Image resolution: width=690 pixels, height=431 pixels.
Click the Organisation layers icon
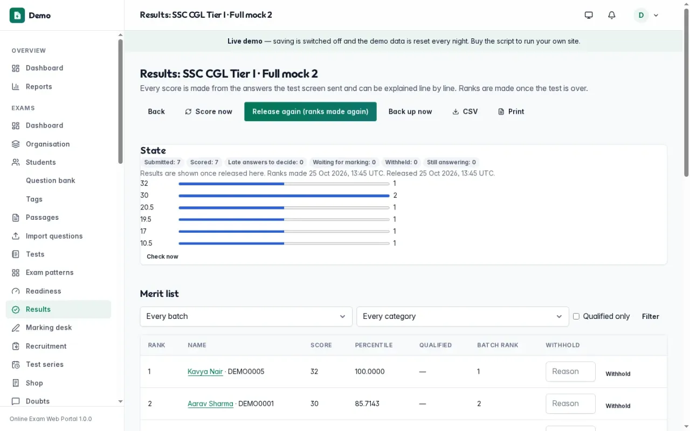[16, 144]
